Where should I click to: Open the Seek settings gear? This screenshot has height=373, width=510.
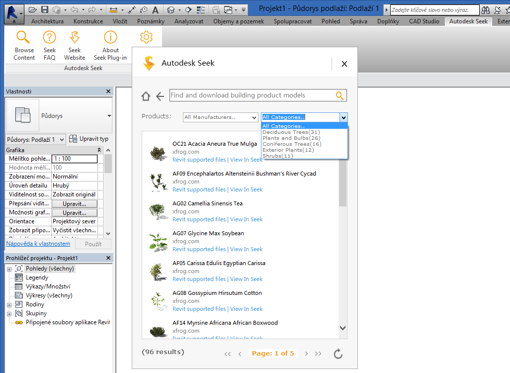pos(146,37)
